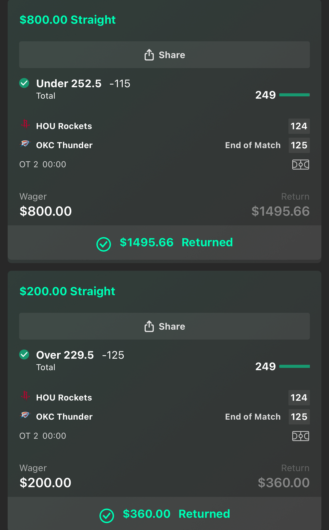Viewport: 329px width, 530px height.
Task: Click the green check next to Over 229.5
Action: click(x=24, y=354)
